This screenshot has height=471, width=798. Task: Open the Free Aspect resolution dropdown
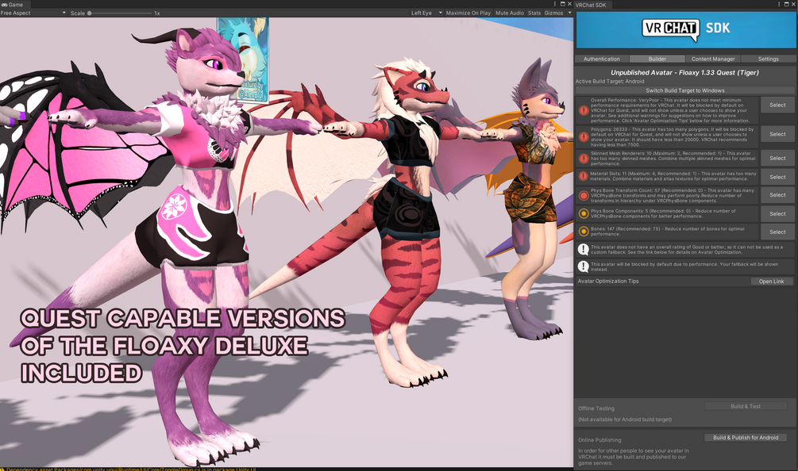[x=33, y=13]
